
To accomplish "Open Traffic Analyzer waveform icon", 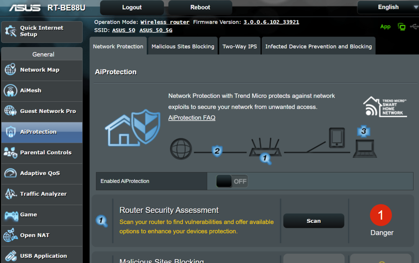I will 10,194.
